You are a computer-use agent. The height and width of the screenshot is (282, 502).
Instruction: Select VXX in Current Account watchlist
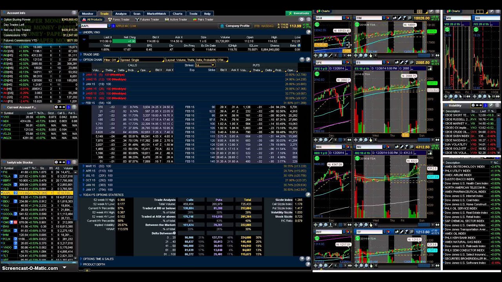39,117
